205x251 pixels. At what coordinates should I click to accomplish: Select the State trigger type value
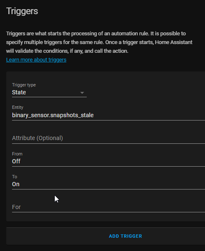pyautogui.click(x=19, y=92)
